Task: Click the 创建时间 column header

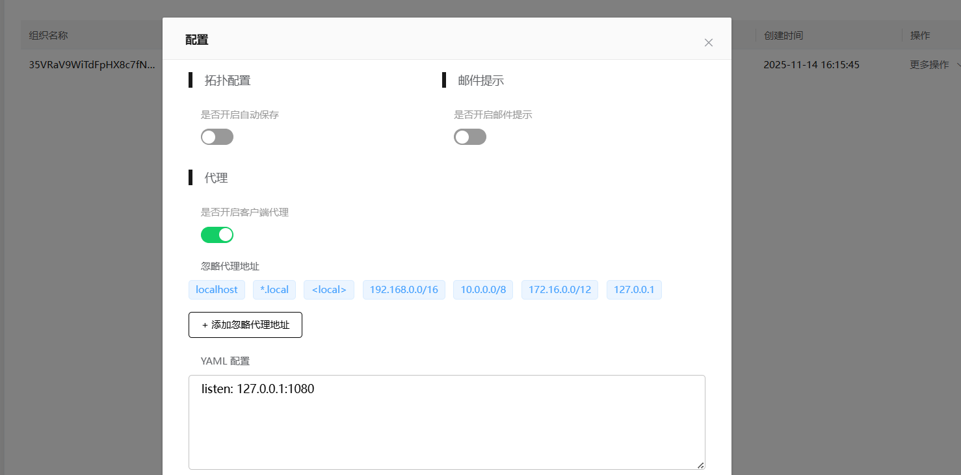Action: [x=784, y=35]
